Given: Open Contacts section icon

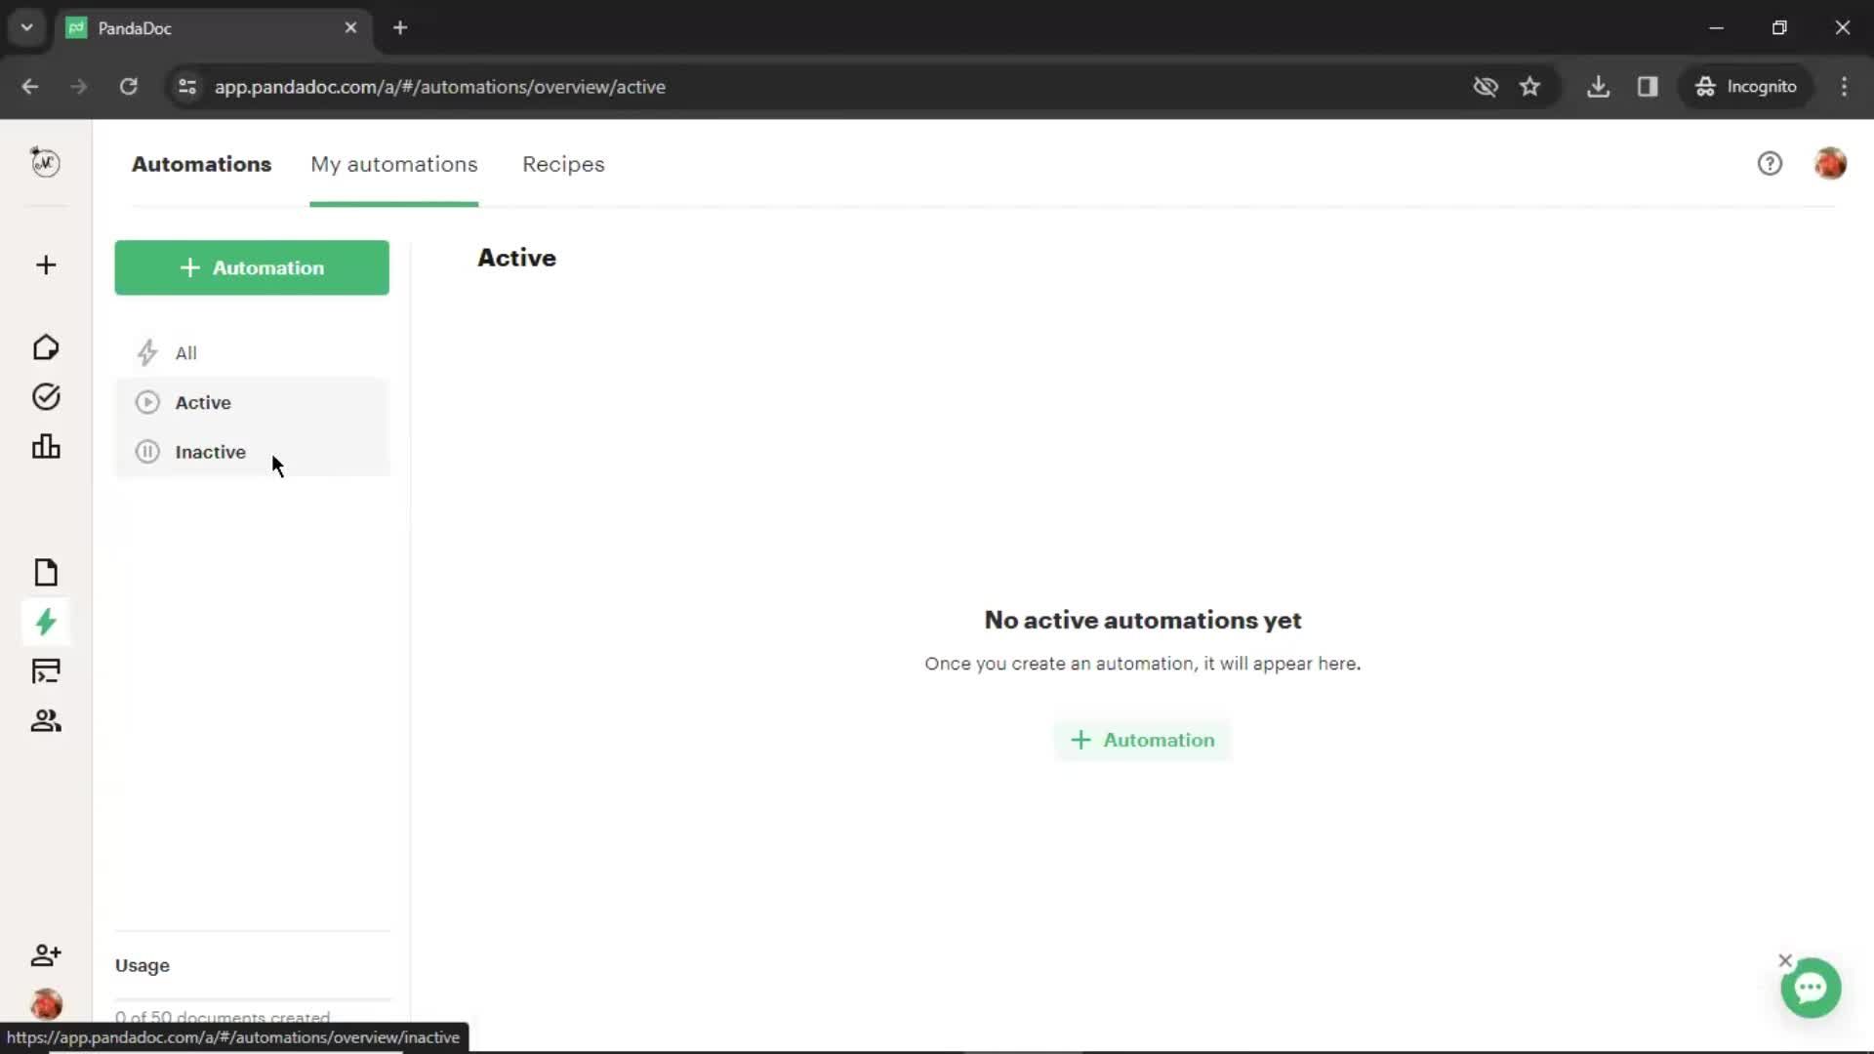Looking at the screenshot, I should coord(45,720).
